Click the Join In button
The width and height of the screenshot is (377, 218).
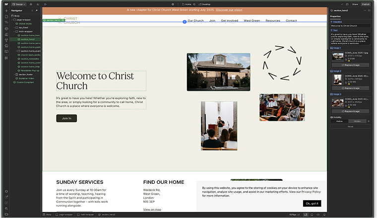[x=66, y=118]
